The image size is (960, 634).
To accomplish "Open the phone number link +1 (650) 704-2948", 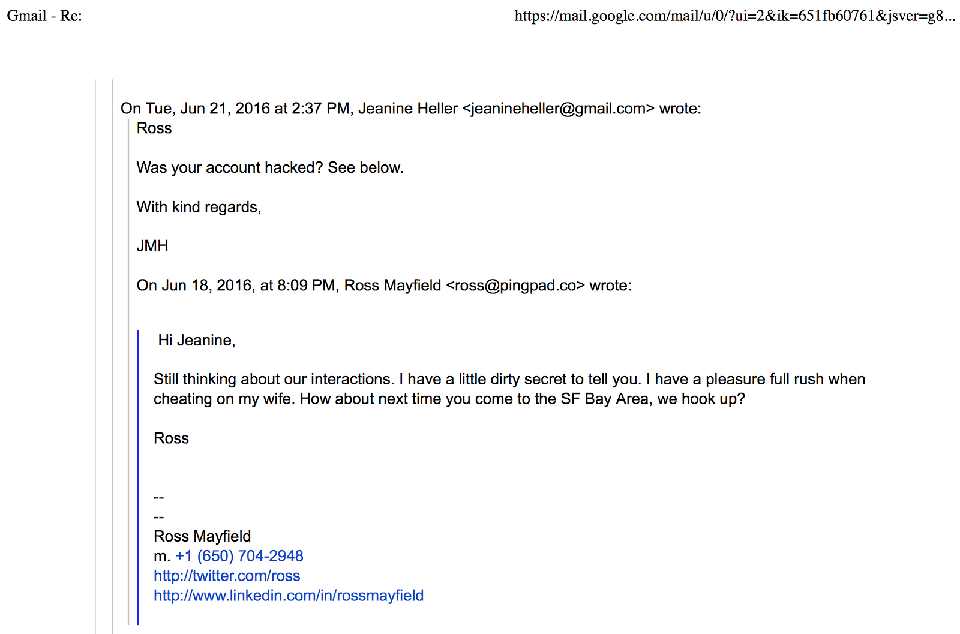I will tap(239, 556).
